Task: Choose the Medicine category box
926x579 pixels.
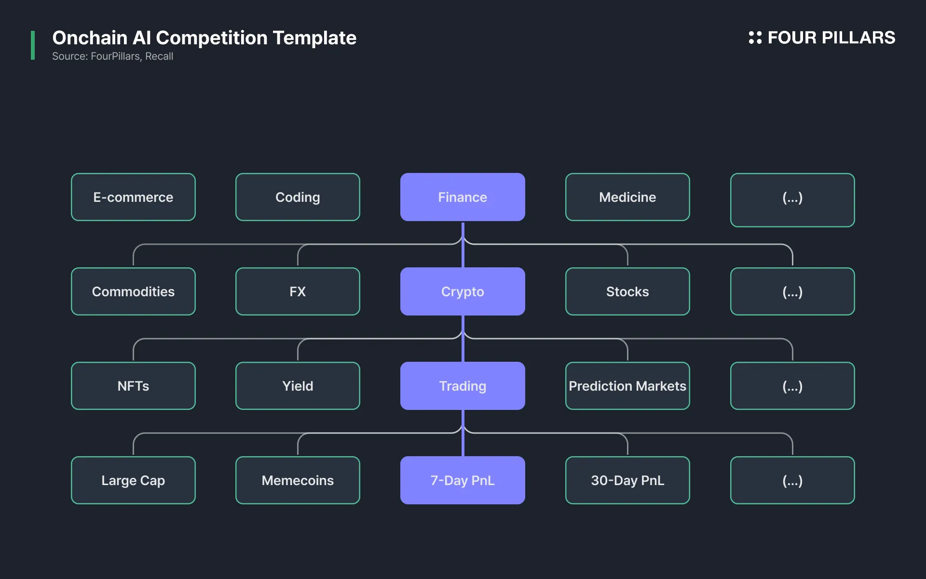Action: click(x=627, y=197)
